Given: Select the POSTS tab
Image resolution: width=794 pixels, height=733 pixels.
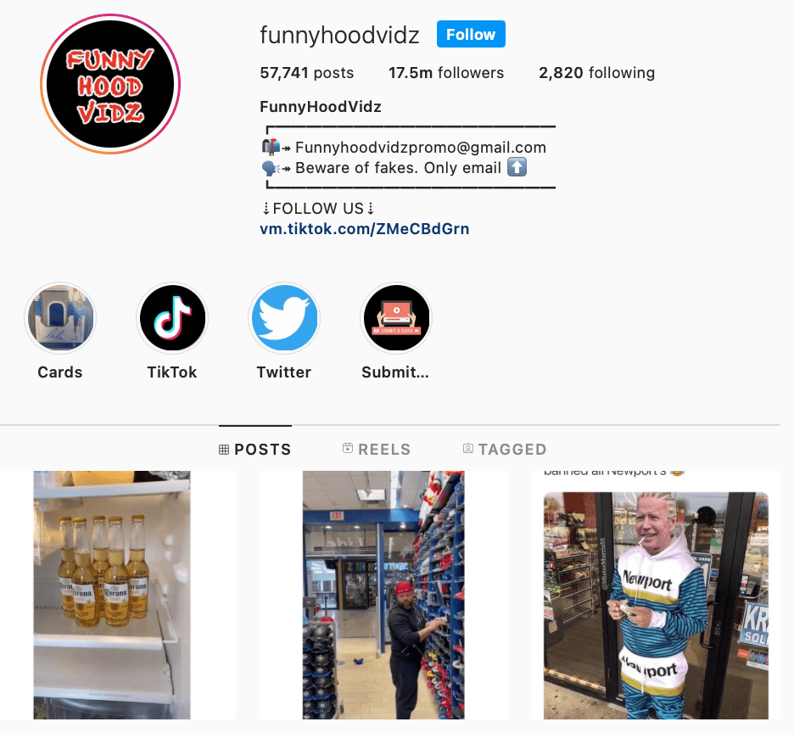Looking at the screenshot, I should pyautogui.click(x=255, y=449).
